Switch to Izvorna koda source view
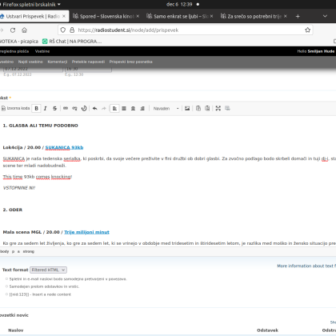This screenshot has height=336, width=336. point(15,108)
